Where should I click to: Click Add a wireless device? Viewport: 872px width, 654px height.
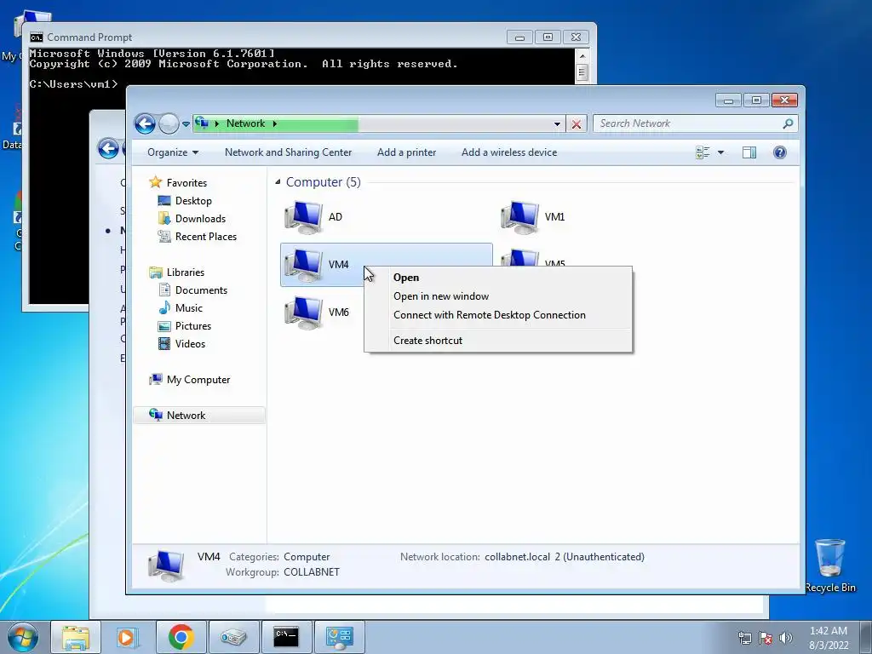coord(509,152)
